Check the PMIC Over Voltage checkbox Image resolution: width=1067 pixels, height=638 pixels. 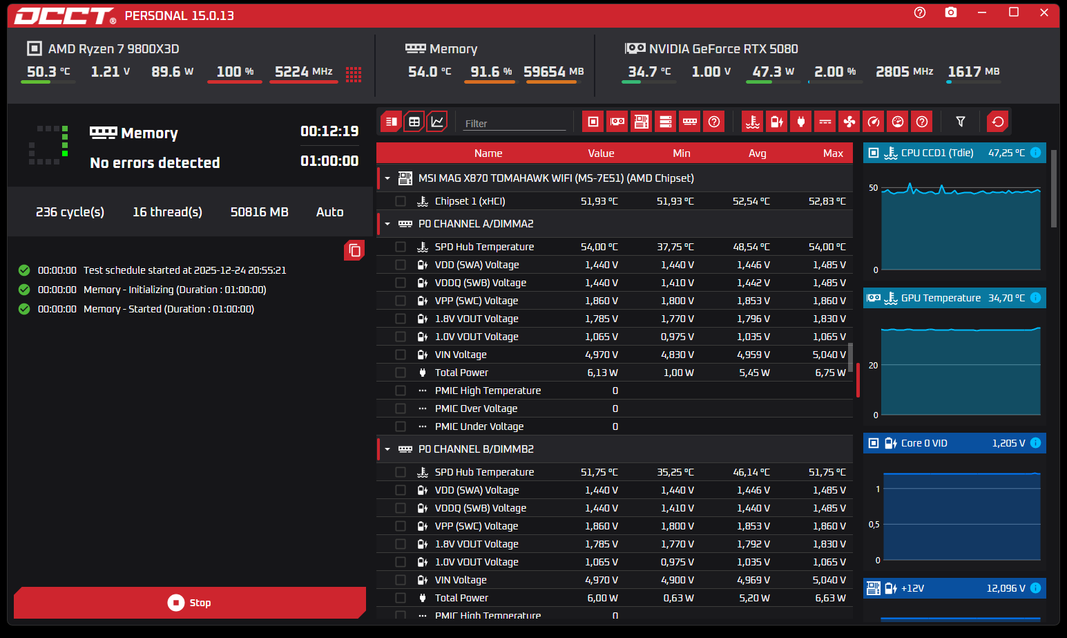[x=401, y=409]
